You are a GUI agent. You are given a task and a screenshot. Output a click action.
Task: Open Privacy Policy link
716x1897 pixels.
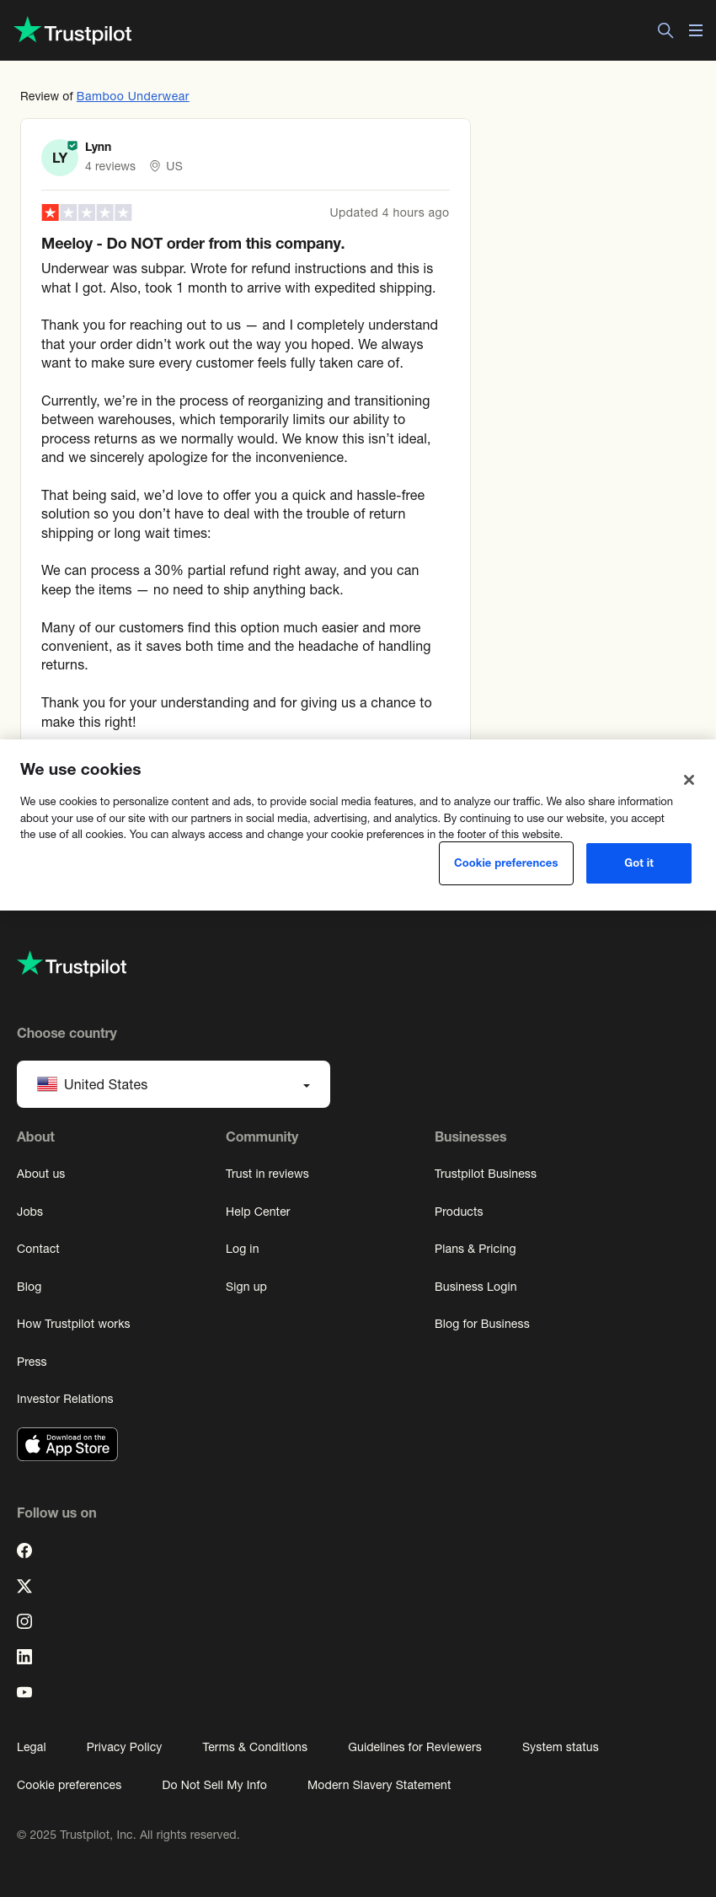pyautogui.click(x=124, y=1747)
